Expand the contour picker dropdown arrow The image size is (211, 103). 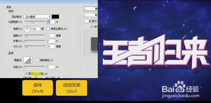(x=32, y=60)
